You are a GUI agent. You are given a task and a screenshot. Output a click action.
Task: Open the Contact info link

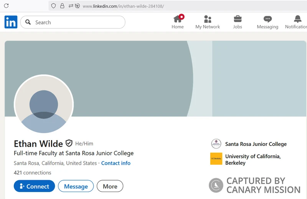click(x=116, y=163)
